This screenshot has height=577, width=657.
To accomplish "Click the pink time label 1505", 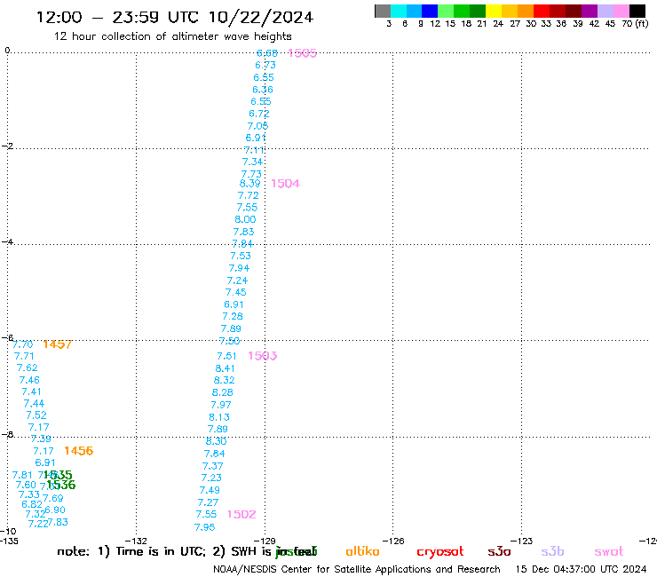I will click(x=303, y=52).
